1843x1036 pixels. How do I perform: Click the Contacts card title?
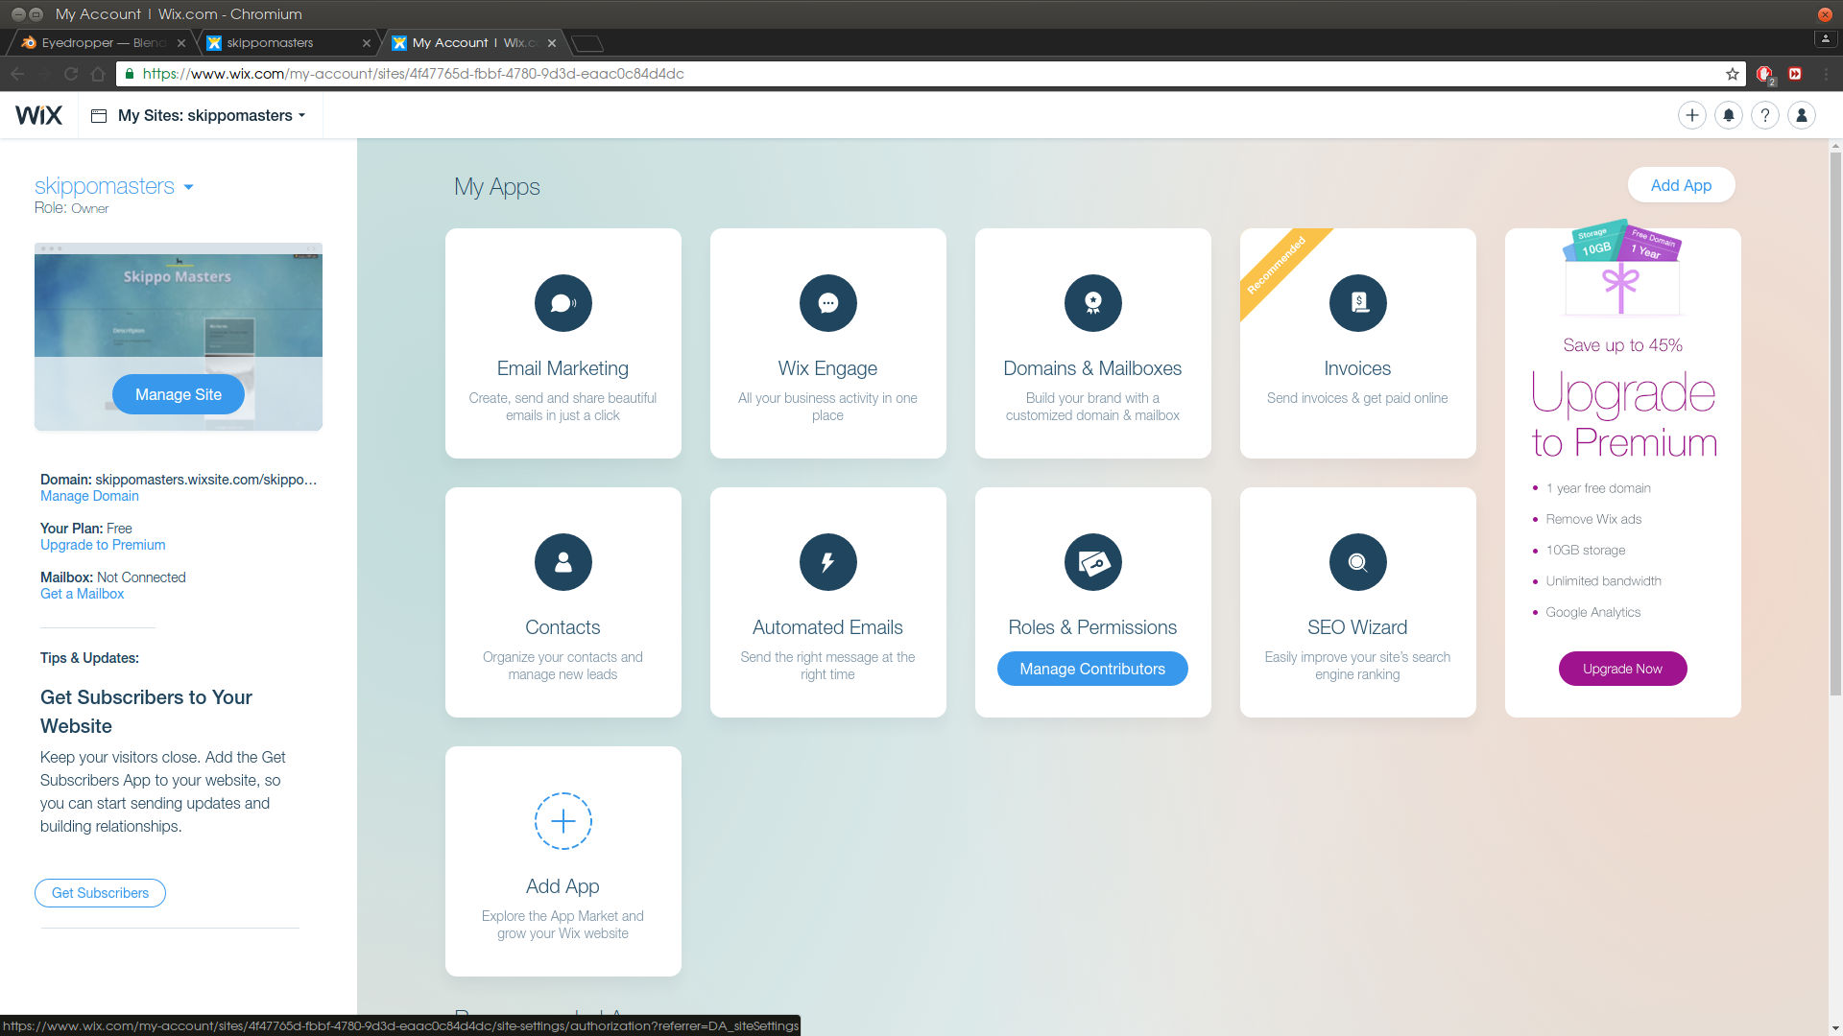(562, 627)
